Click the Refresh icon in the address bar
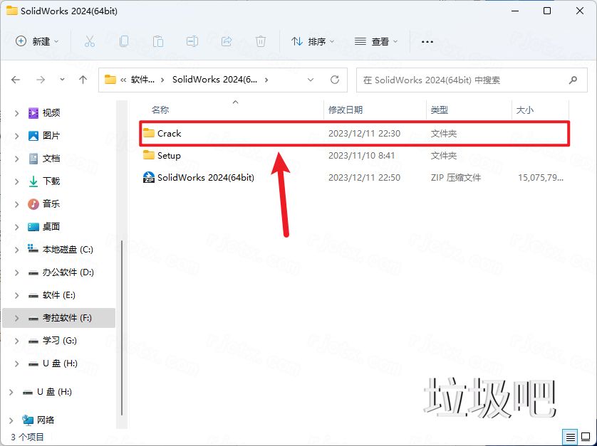 (x=334, y=80)
